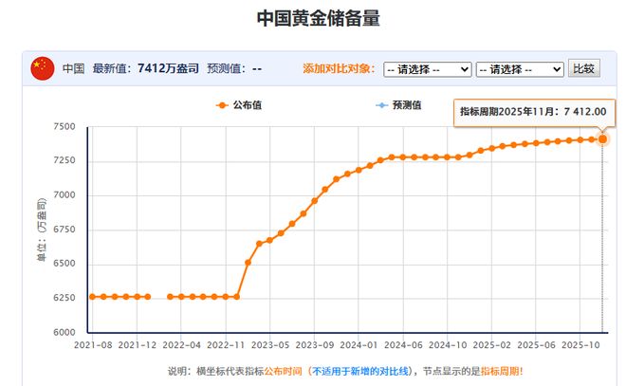Click the highlighted 2025年11月 data point
Image resolution: width=626 pixels, height=386 pixels.
(x=602, y=138)
